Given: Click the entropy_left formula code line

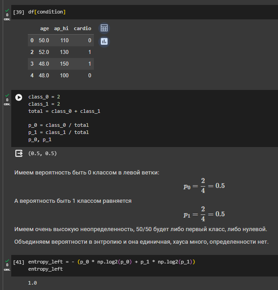Looking at the screenshot, I should (111, 262).
